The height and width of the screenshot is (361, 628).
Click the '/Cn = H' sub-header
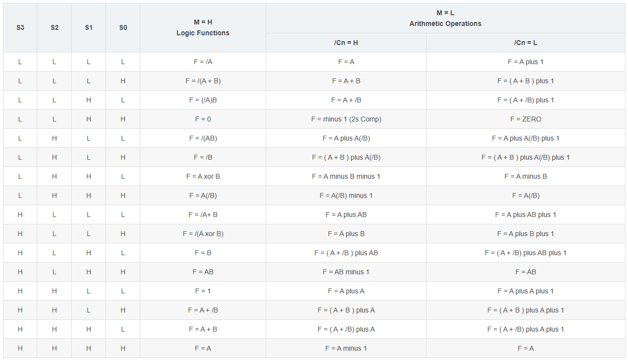346,43
